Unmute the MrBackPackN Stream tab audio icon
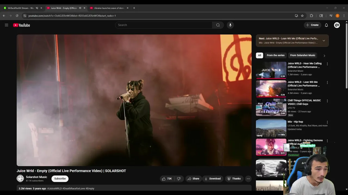This screenshot has width=348, height=195. point(37,8)
